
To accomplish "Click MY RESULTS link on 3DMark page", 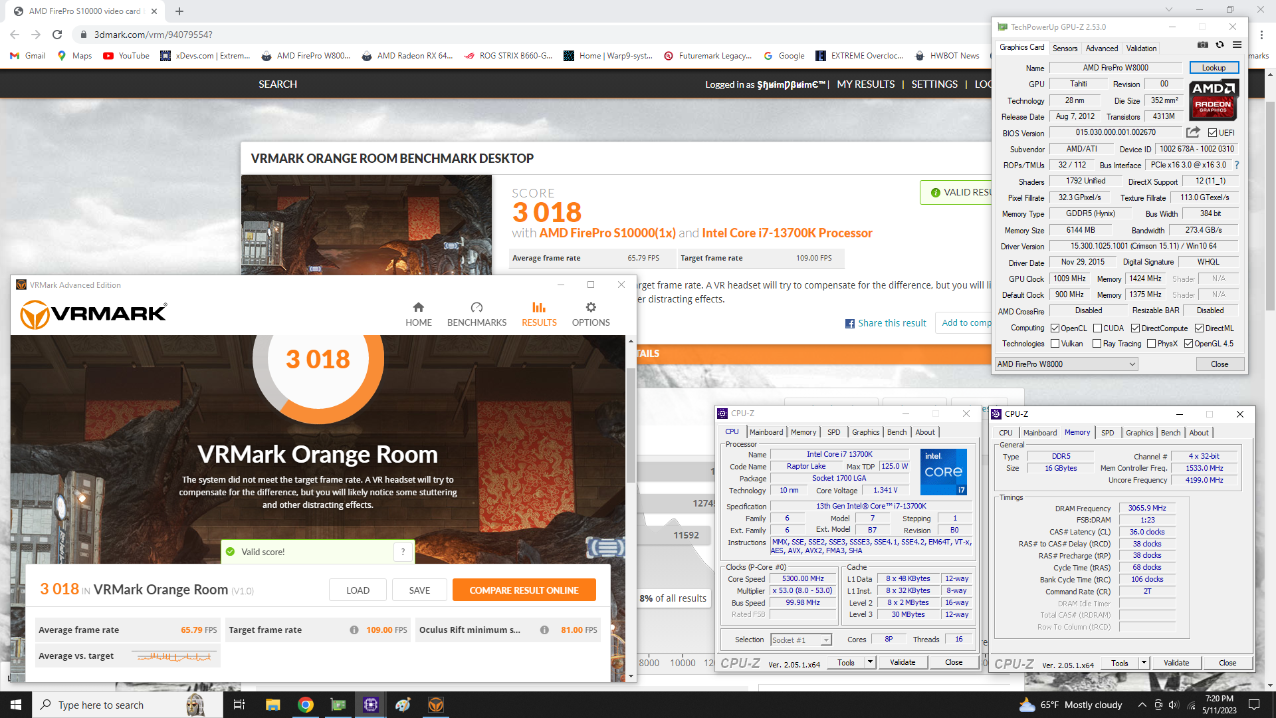I will [865, 84].
